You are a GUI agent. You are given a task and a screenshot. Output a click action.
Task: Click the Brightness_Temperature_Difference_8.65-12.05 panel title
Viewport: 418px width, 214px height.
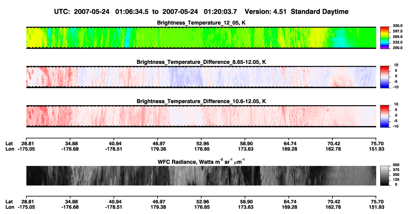pyautogui.click(x=201, y=62)
